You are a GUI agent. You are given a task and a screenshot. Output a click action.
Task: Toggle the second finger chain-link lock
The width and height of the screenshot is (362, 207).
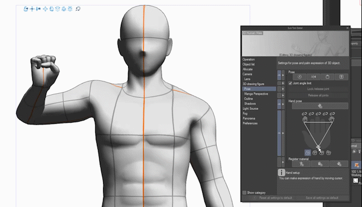click(311, 114)
